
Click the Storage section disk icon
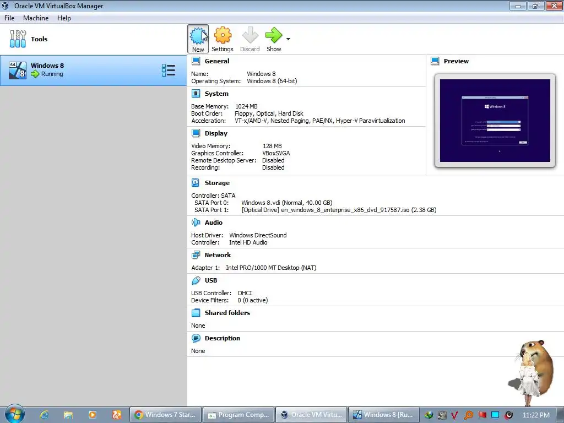coord(196,183)
